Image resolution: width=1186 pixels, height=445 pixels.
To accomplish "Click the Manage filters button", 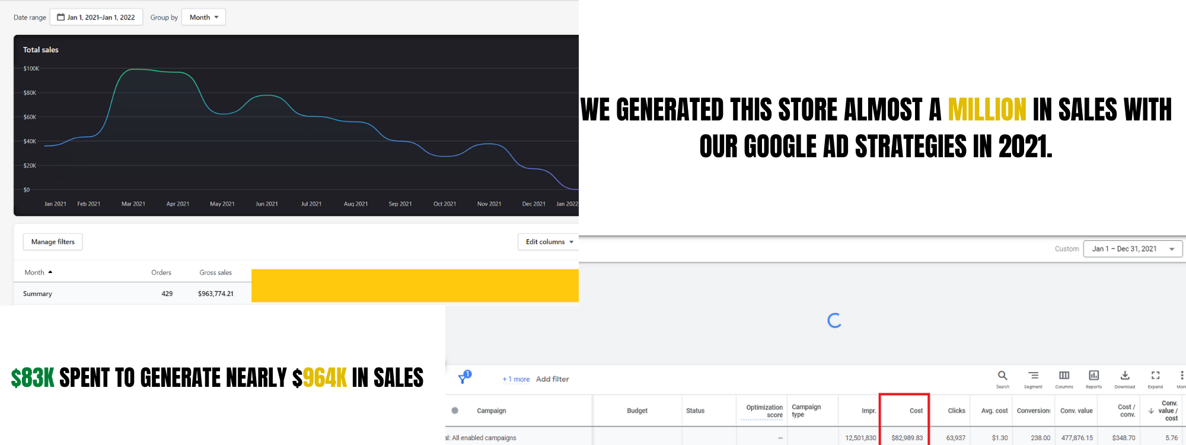I will [53, 241].
